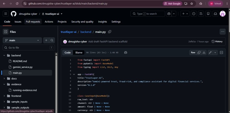This screenshot has height=113, width=230.
Task: Open the main branch dropdown
Action: point(22,40)
